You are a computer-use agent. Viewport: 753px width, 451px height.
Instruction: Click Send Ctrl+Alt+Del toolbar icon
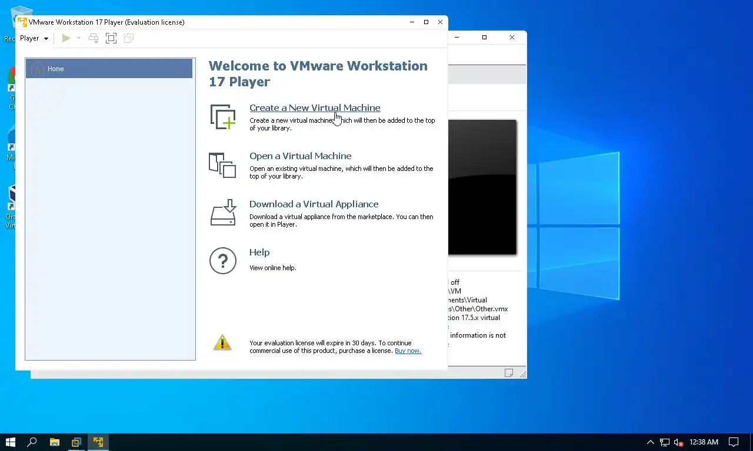pyautogui.click(x=93, y=38)
